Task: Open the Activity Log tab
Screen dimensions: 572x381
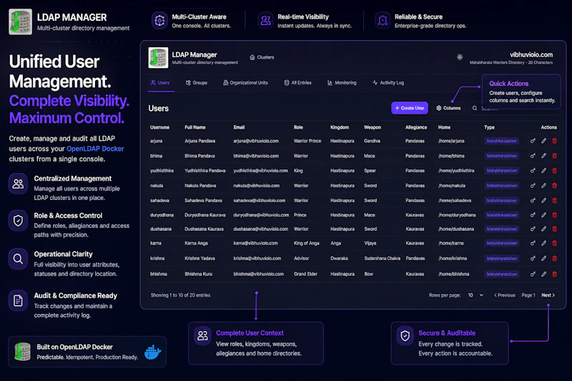Action: (388, 83)
